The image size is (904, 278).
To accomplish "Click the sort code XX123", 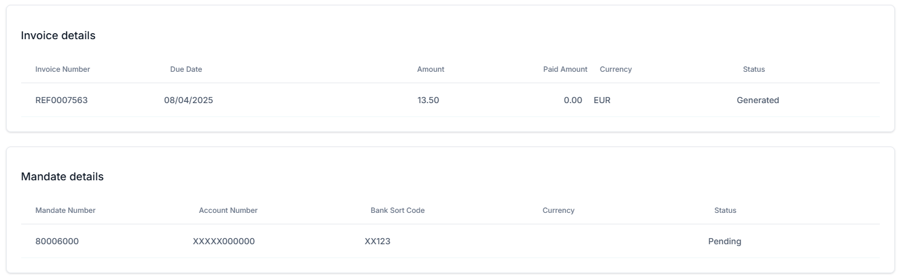I will click(377, 241).
